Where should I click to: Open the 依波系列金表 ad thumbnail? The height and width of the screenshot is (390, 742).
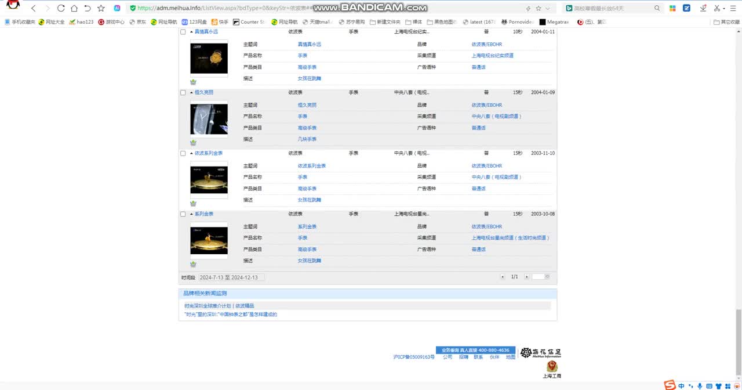click(x=209, y=180)
